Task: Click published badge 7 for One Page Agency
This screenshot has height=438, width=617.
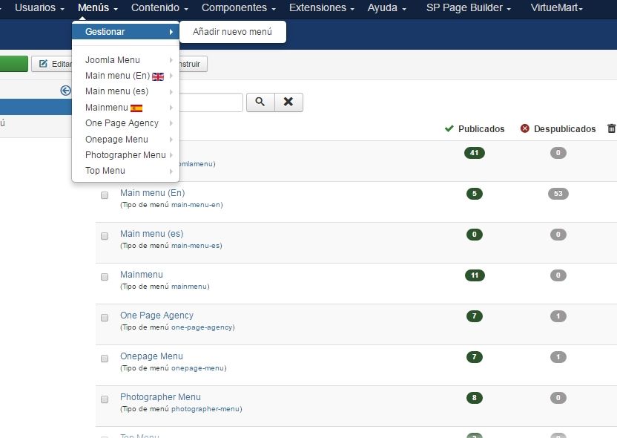Action: pyautogui.click(x=474, y=316)
